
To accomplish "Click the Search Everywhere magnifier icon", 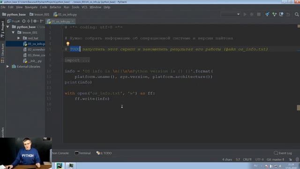I will point(297,14).
